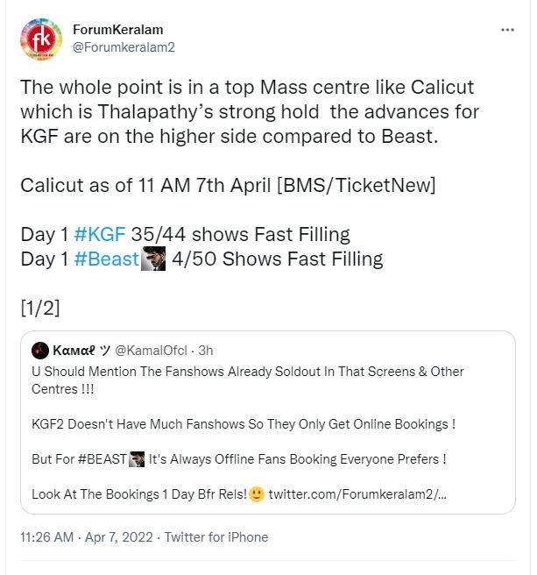Click the emoji image beside the #Beast hashtag

(x=153, y=259)
